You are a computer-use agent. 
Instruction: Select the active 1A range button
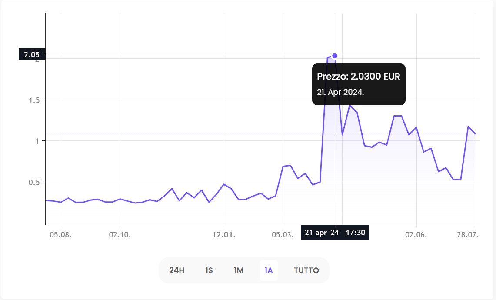point(269,270)
